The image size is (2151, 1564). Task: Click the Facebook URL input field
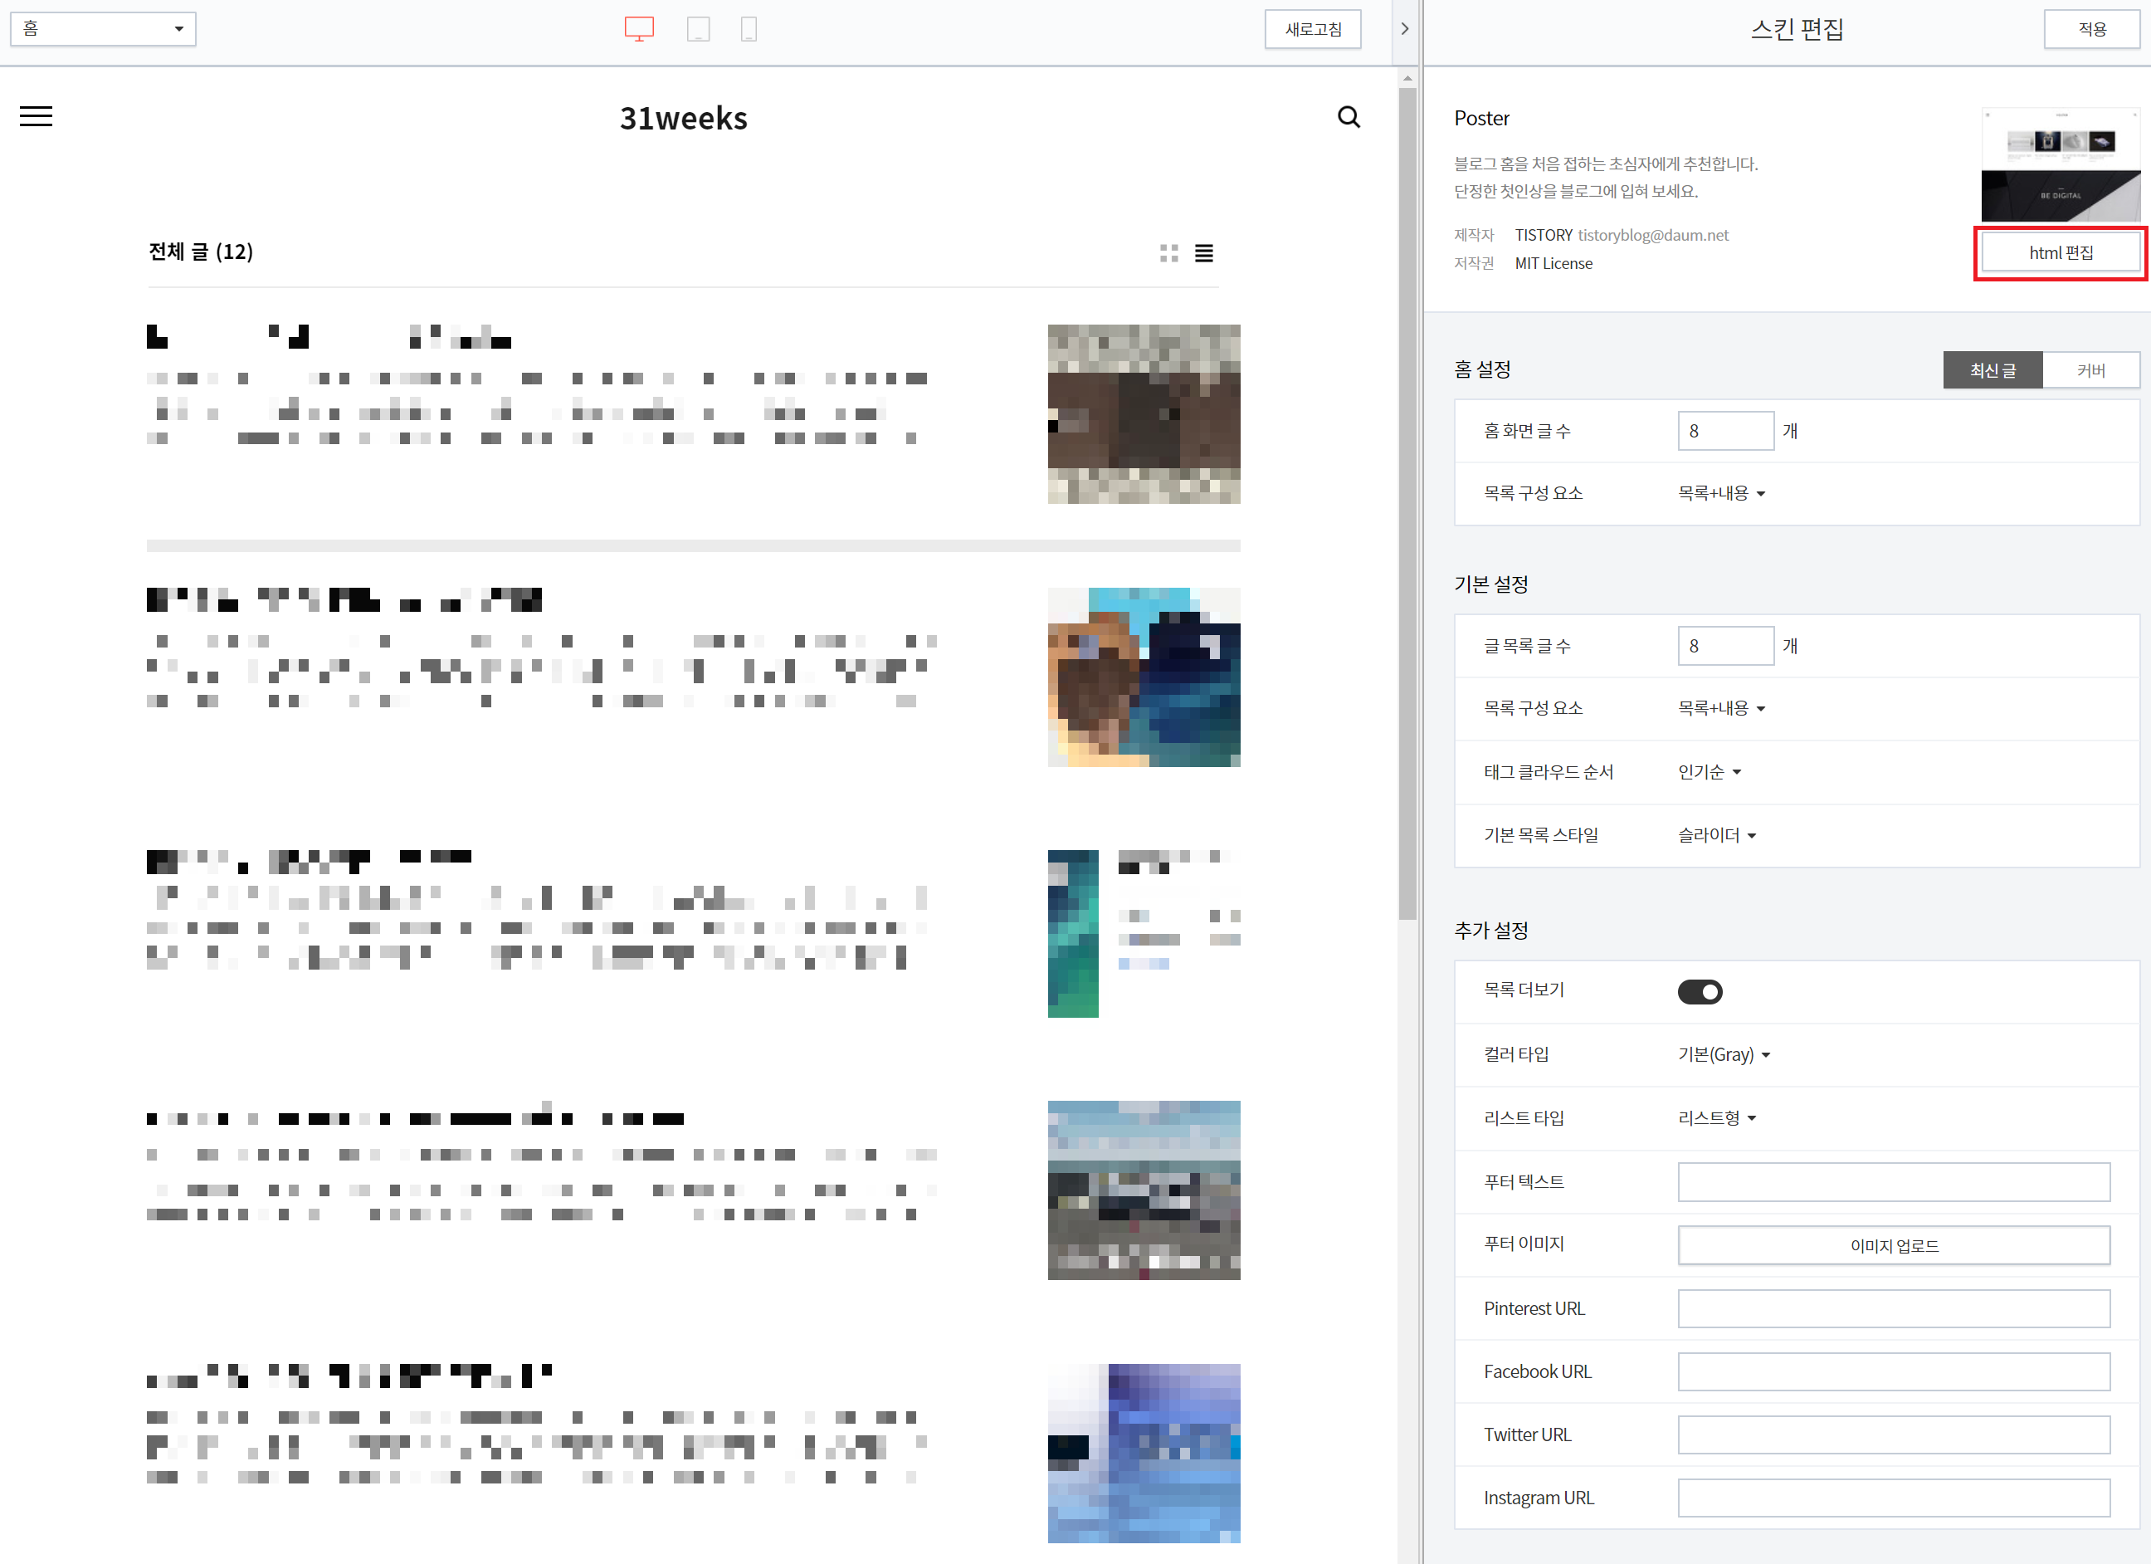[1893, 1371]
